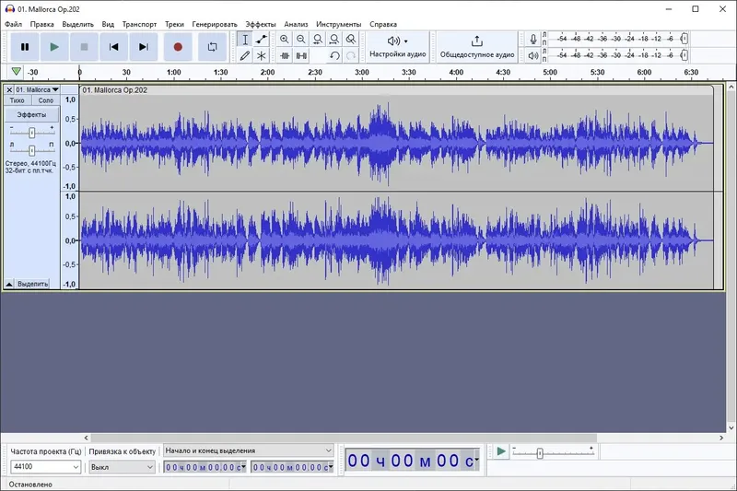This screenshot has width=737, height=491.
Task: Click the track gain slider handle
Action: [x=31, y=133]
